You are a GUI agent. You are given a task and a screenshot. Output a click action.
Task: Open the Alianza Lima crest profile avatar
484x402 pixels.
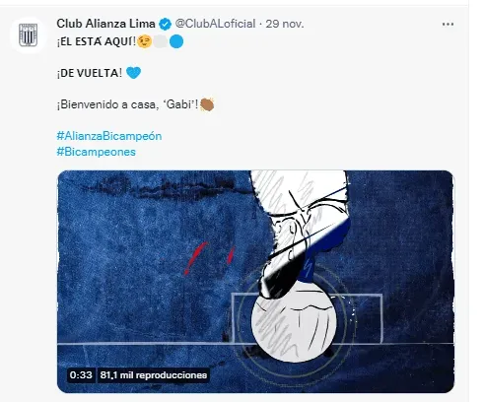(28, 35)
